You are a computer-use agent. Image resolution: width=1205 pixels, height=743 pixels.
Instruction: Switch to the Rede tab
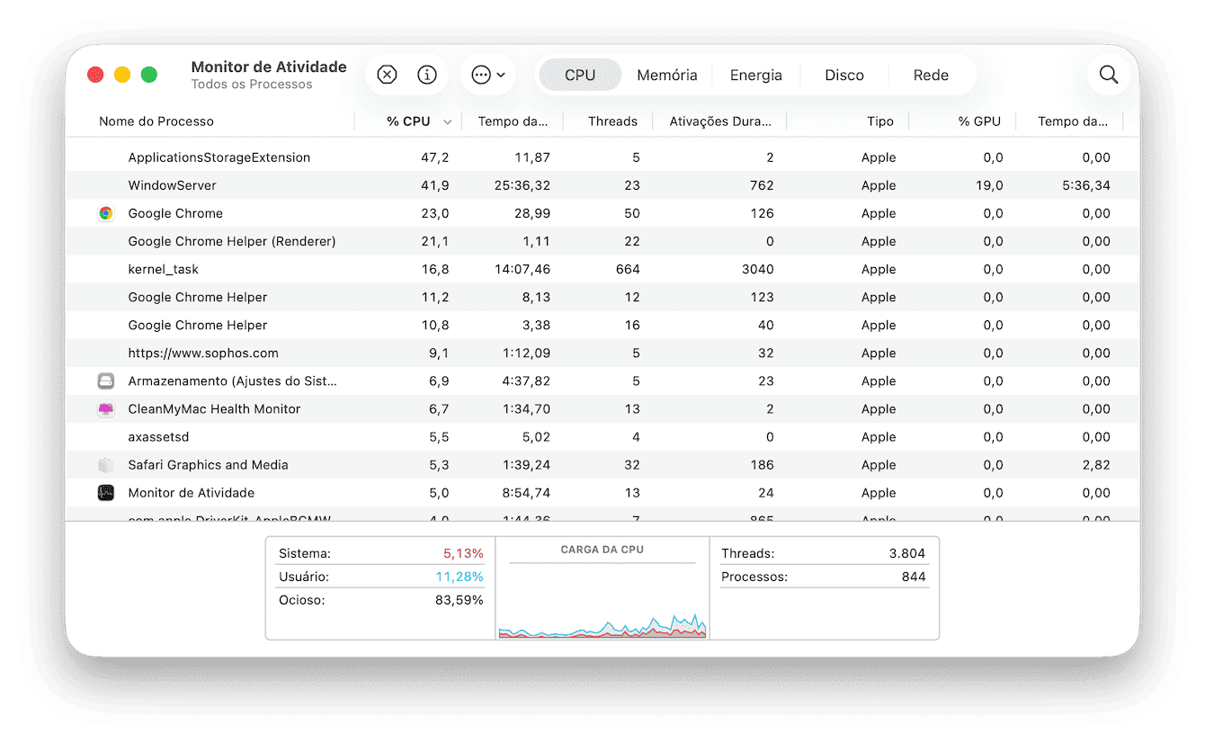tap(931, 75)
